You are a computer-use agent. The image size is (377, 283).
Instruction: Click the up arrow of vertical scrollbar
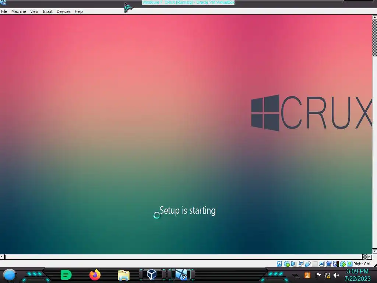click(x=374, y=17)
